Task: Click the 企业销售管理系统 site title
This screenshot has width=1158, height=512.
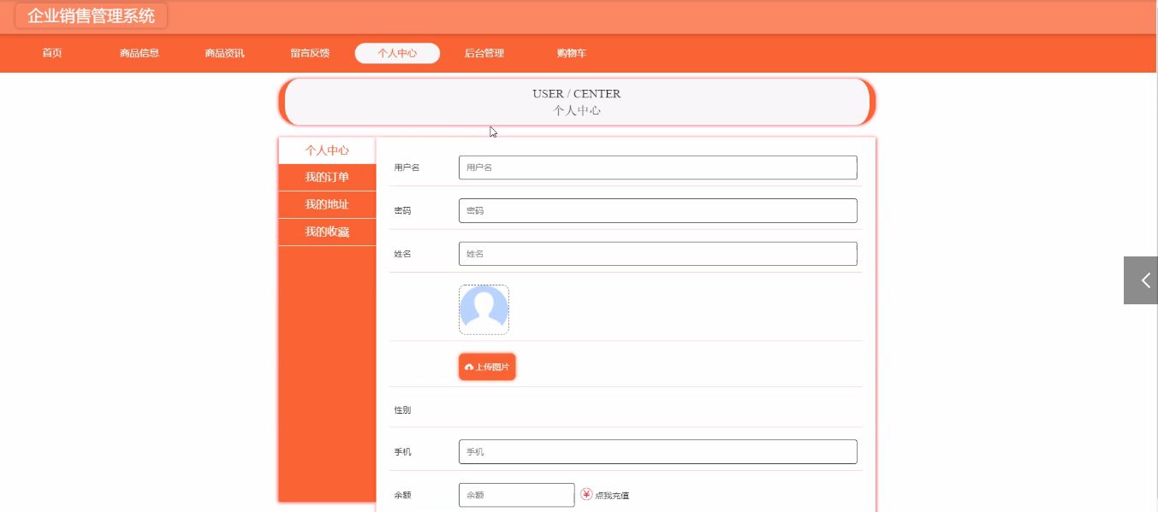Action: point(91,16)
